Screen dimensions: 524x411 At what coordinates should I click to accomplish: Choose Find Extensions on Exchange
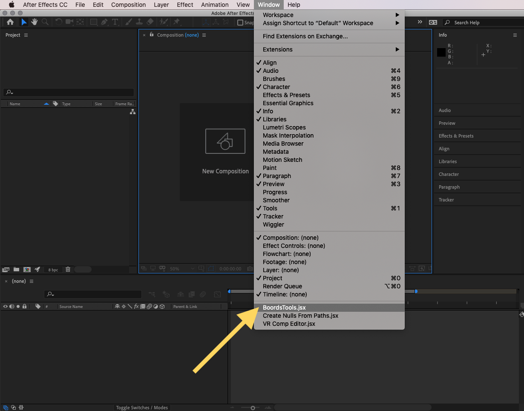pyautogui.click(x=329, y=36)
